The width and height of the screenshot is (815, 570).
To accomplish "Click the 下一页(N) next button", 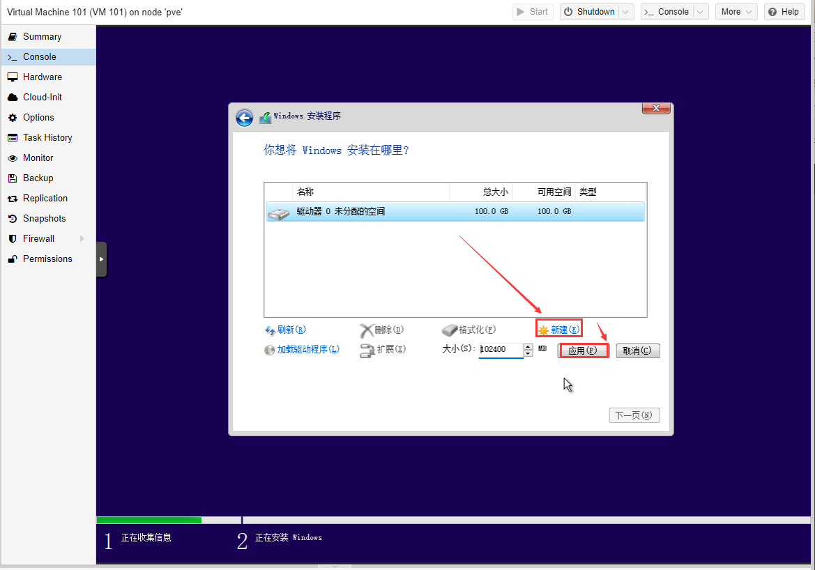I will [634, 415].
